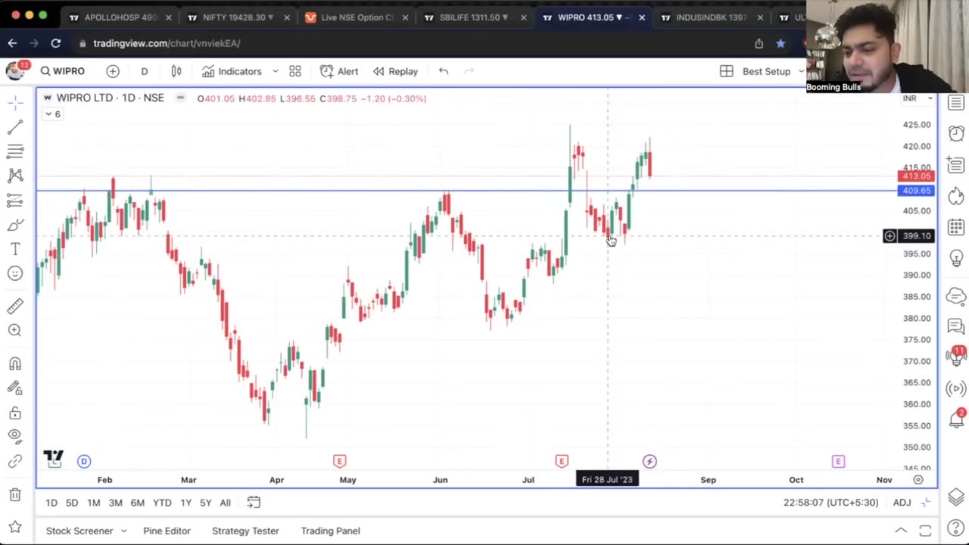Open the private chats icon
The width and height of the screenshot is (969, 545).
956,326
